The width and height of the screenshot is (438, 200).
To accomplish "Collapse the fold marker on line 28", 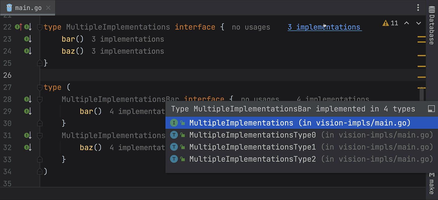I will 40,100.
